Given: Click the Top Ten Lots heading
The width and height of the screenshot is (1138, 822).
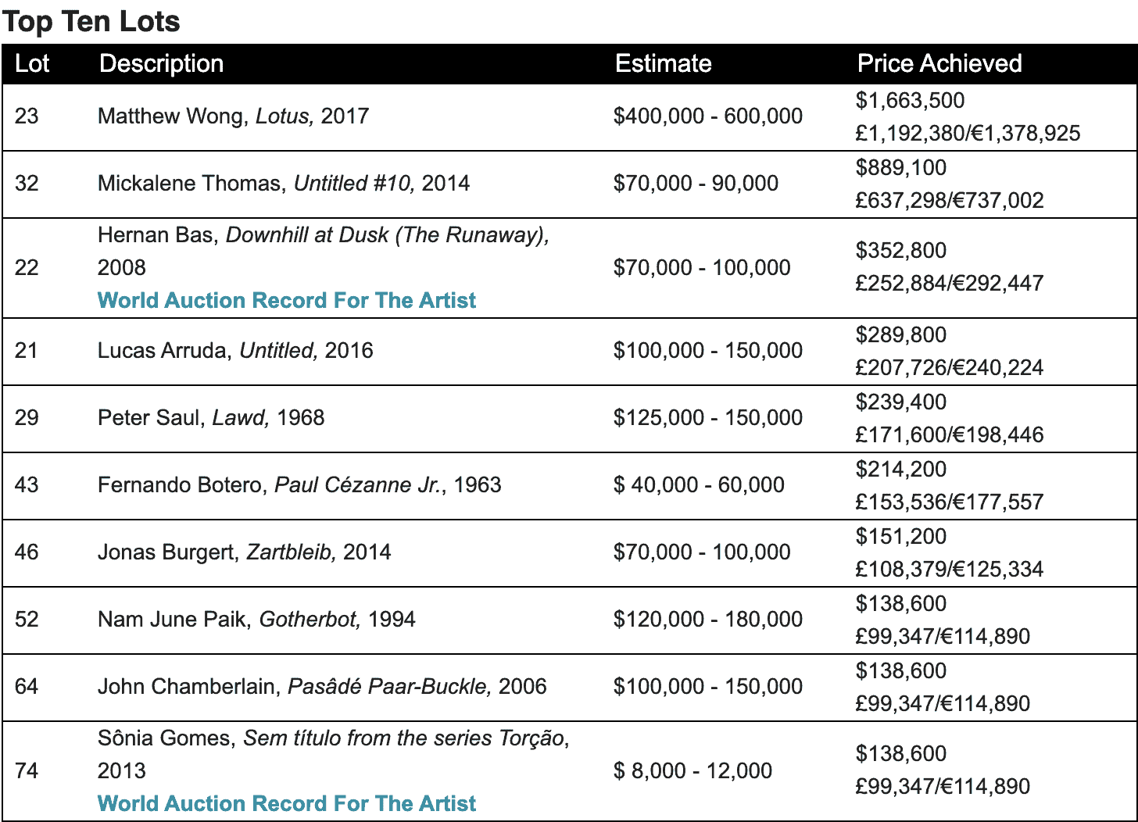Looking at the screenshot, I should (x=91, y=21).
